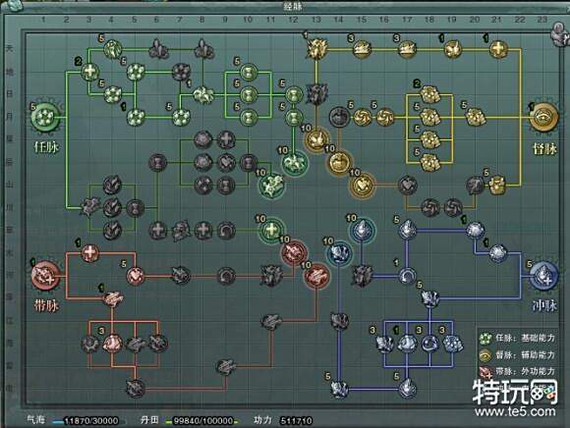Click the 督脉 label under the gold root
The width and height of the screenshot is (570, 428).
pyautogui.click(x=544, y=148)
